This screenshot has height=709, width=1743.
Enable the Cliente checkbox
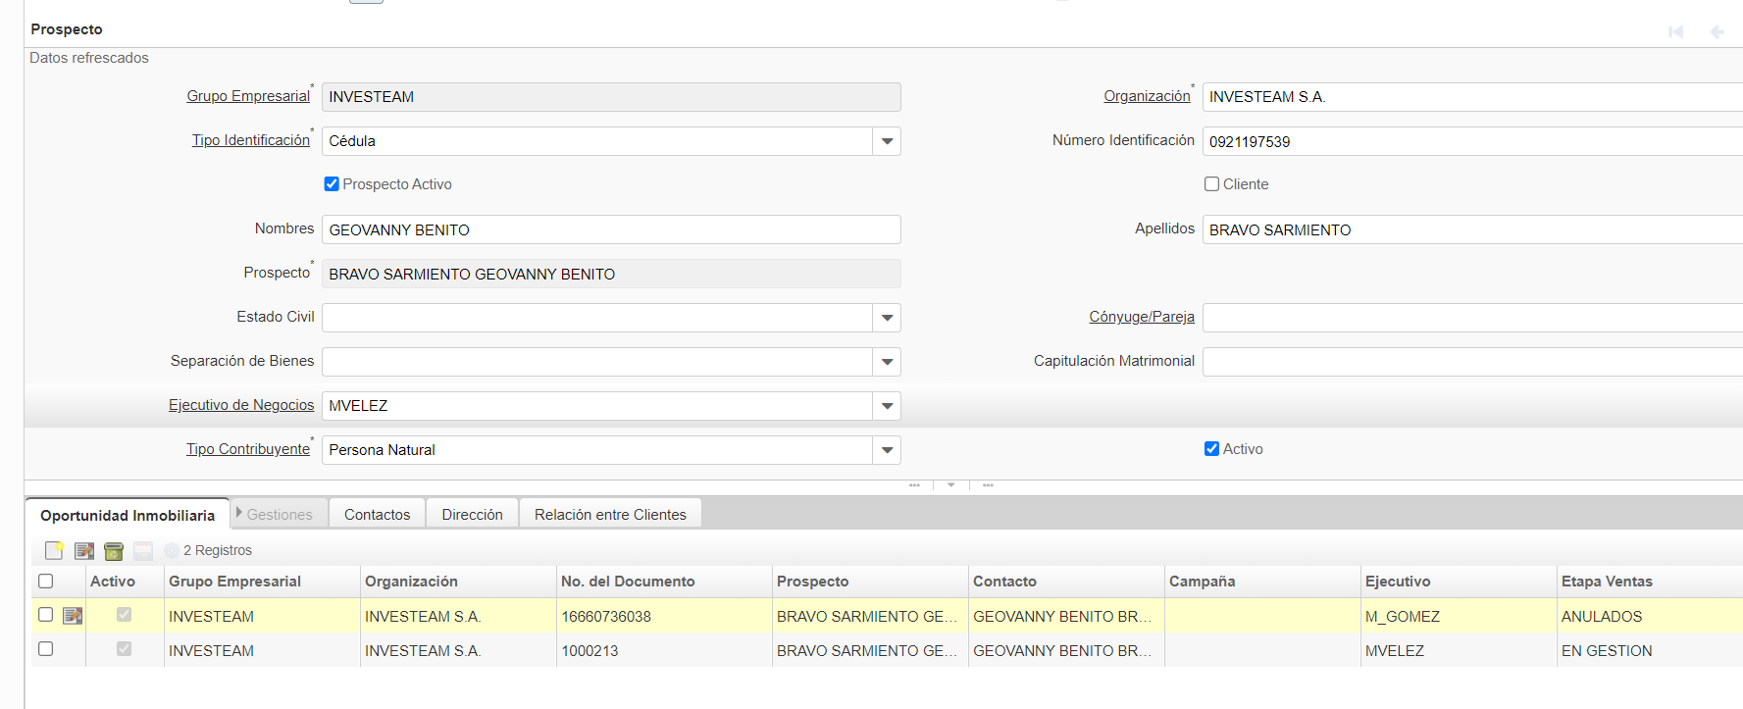point(1211,184)
